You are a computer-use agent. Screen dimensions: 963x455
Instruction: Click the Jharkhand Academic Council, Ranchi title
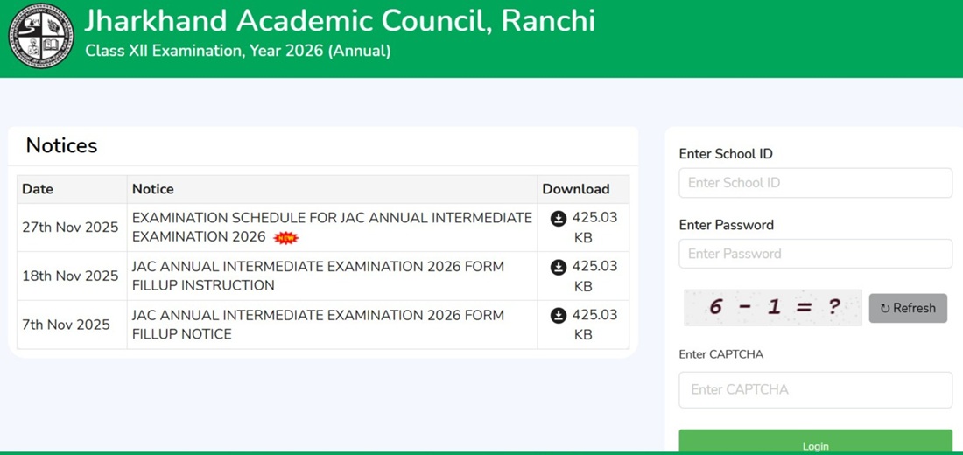point(340,21)
